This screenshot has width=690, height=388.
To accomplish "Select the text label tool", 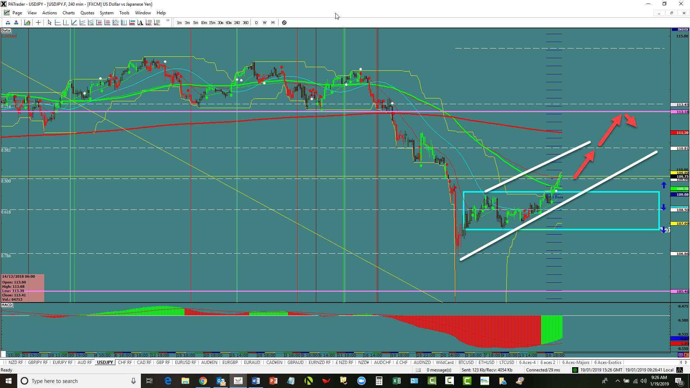I will tap(140, 23).
